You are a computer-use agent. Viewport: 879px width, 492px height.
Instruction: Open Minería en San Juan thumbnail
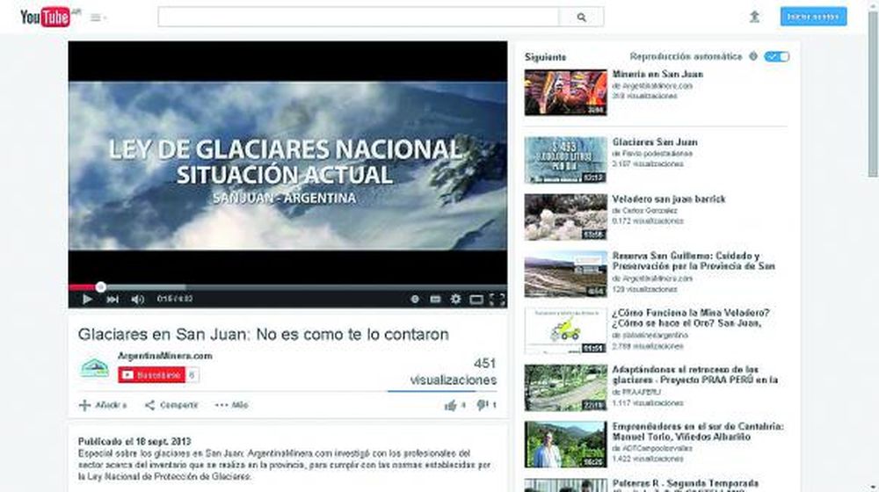click(x=565, y=92)
